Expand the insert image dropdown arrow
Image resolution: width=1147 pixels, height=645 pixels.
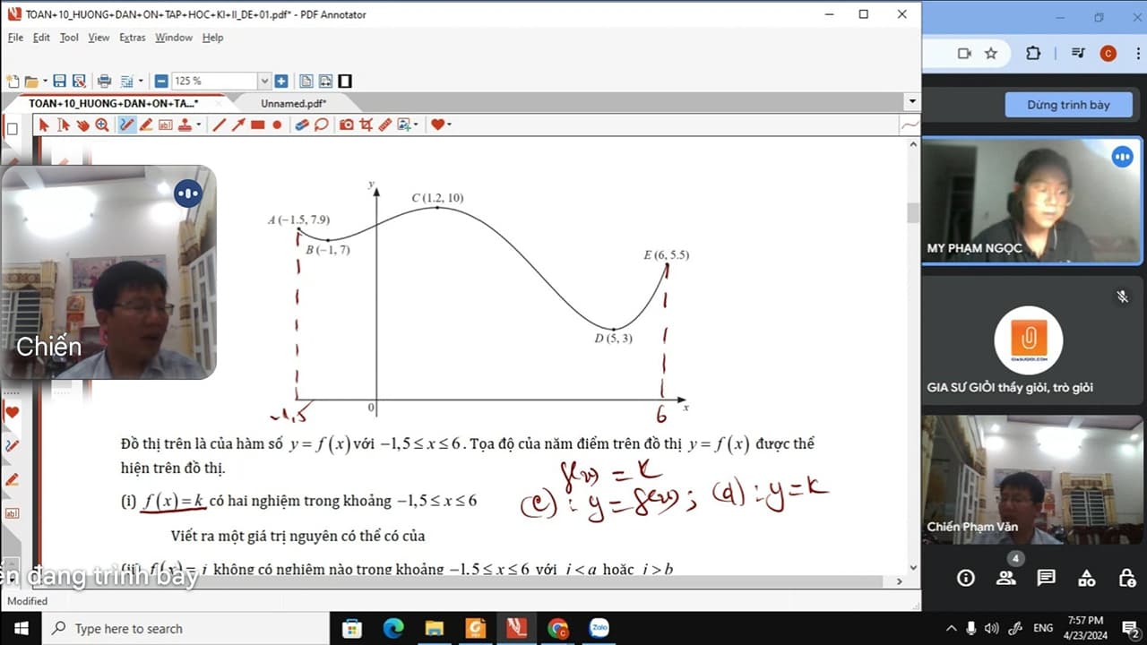coord(417,125)
